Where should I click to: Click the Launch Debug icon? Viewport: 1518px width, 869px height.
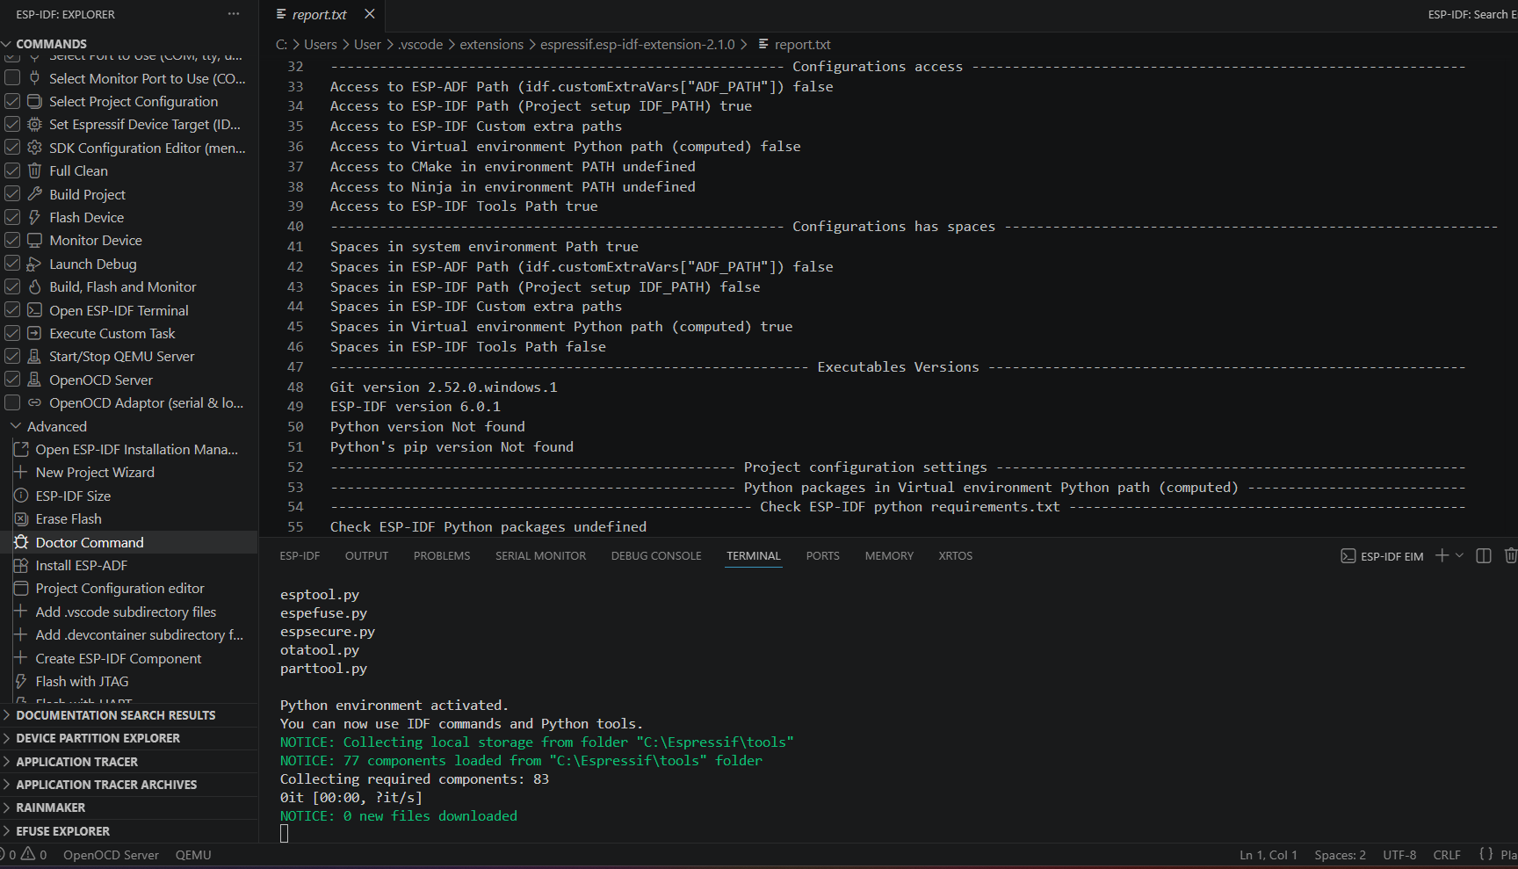pos(34,264)
